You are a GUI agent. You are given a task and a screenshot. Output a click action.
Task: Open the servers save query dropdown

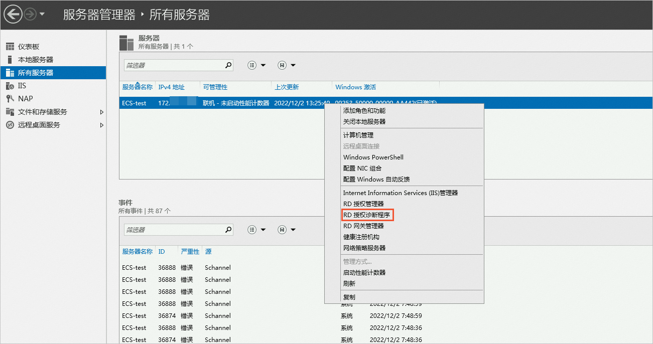click(x=286, y=65)
